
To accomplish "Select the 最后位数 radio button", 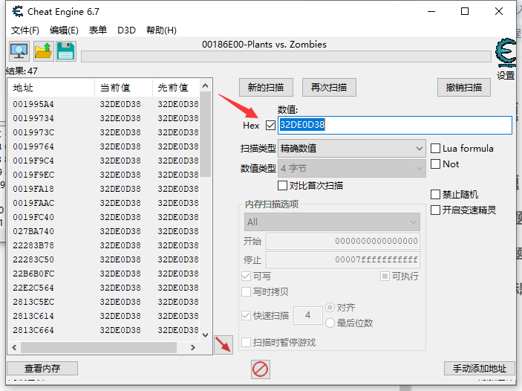I will point(330,323).
